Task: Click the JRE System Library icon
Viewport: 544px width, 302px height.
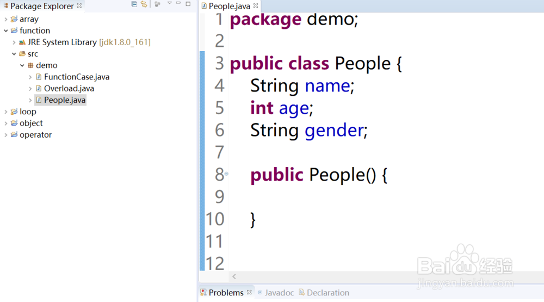Action: (22, 42)
